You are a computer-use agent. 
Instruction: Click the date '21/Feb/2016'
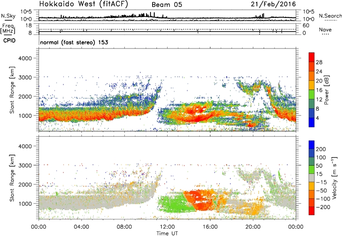pos(273,4)
